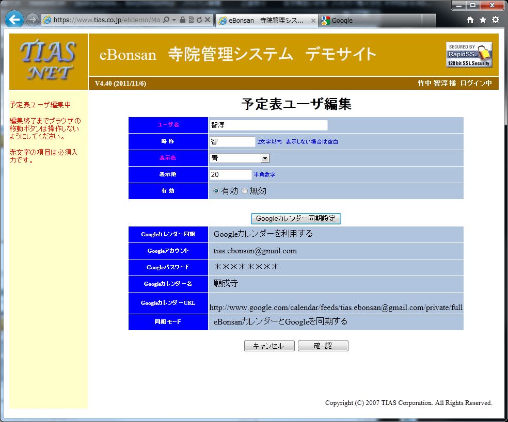
Task: Go back with the browser back arrow
Action: [14, 20]
